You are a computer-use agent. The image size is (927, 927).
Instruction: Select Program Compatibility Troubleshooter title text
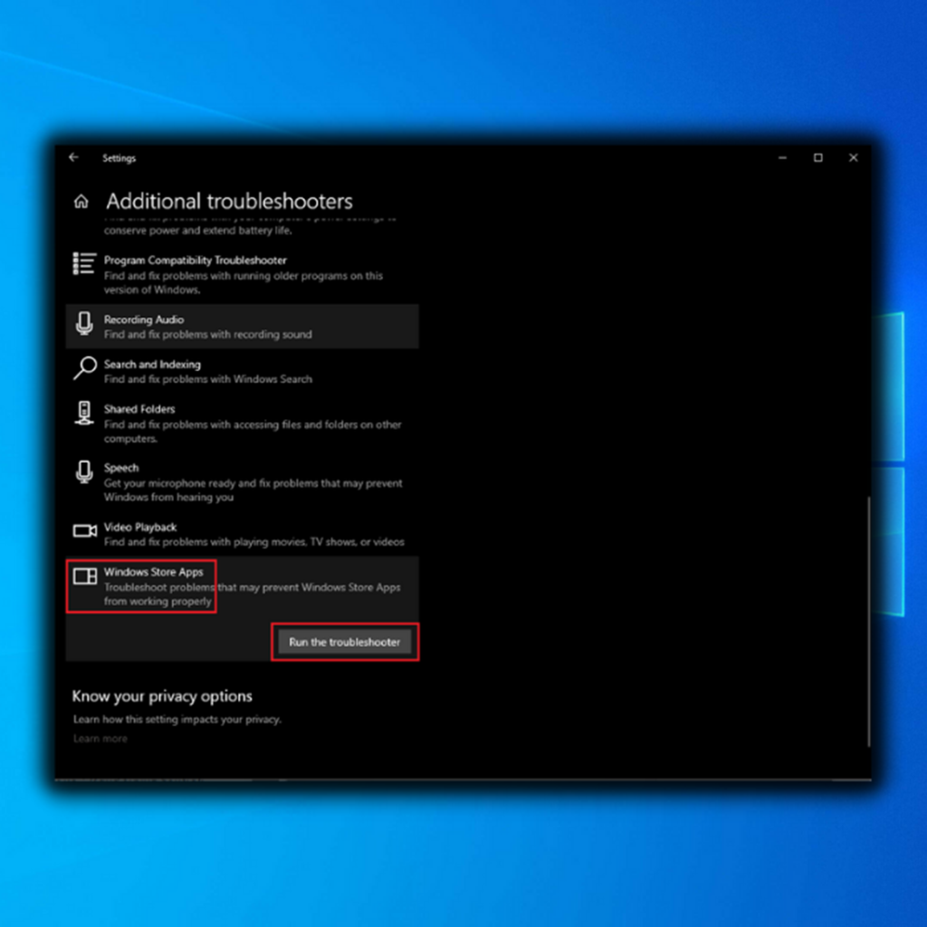195,261
